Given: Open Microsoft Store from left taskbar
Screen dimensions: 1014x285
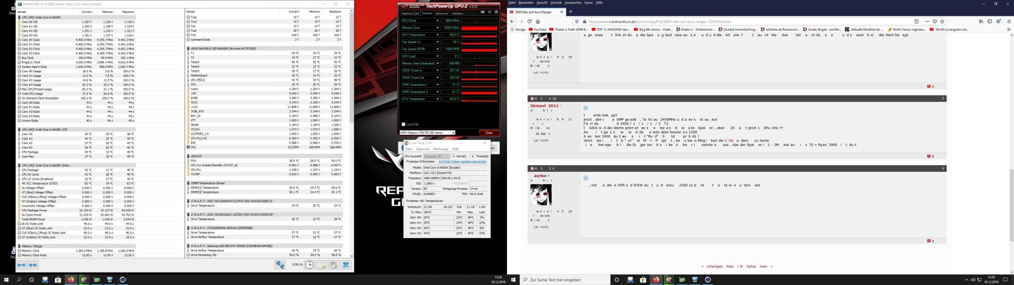Looking at the screenshot, I should pyautogui.click(x=58, y=280).
